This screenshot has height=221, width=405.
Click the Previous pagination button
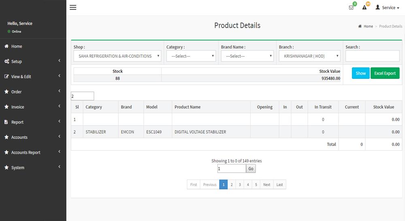tap(210, 185)
